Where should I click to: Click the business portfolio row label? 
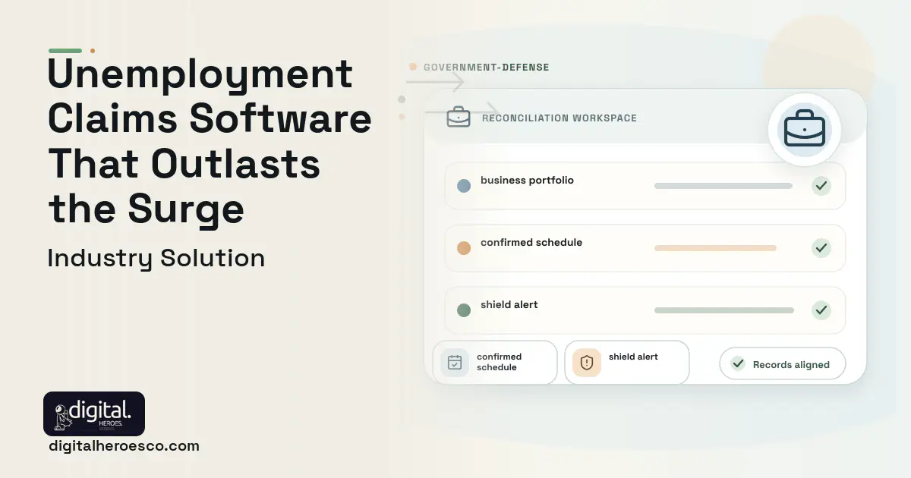pyautogui.click(x=527, y=181)
